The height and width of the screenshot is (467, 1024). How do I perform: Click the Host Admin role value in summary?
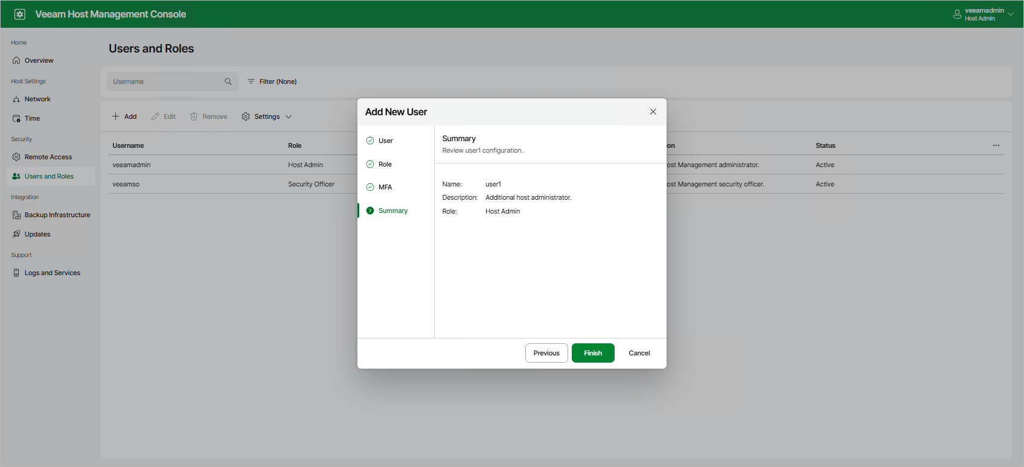(x=502, y=211)
